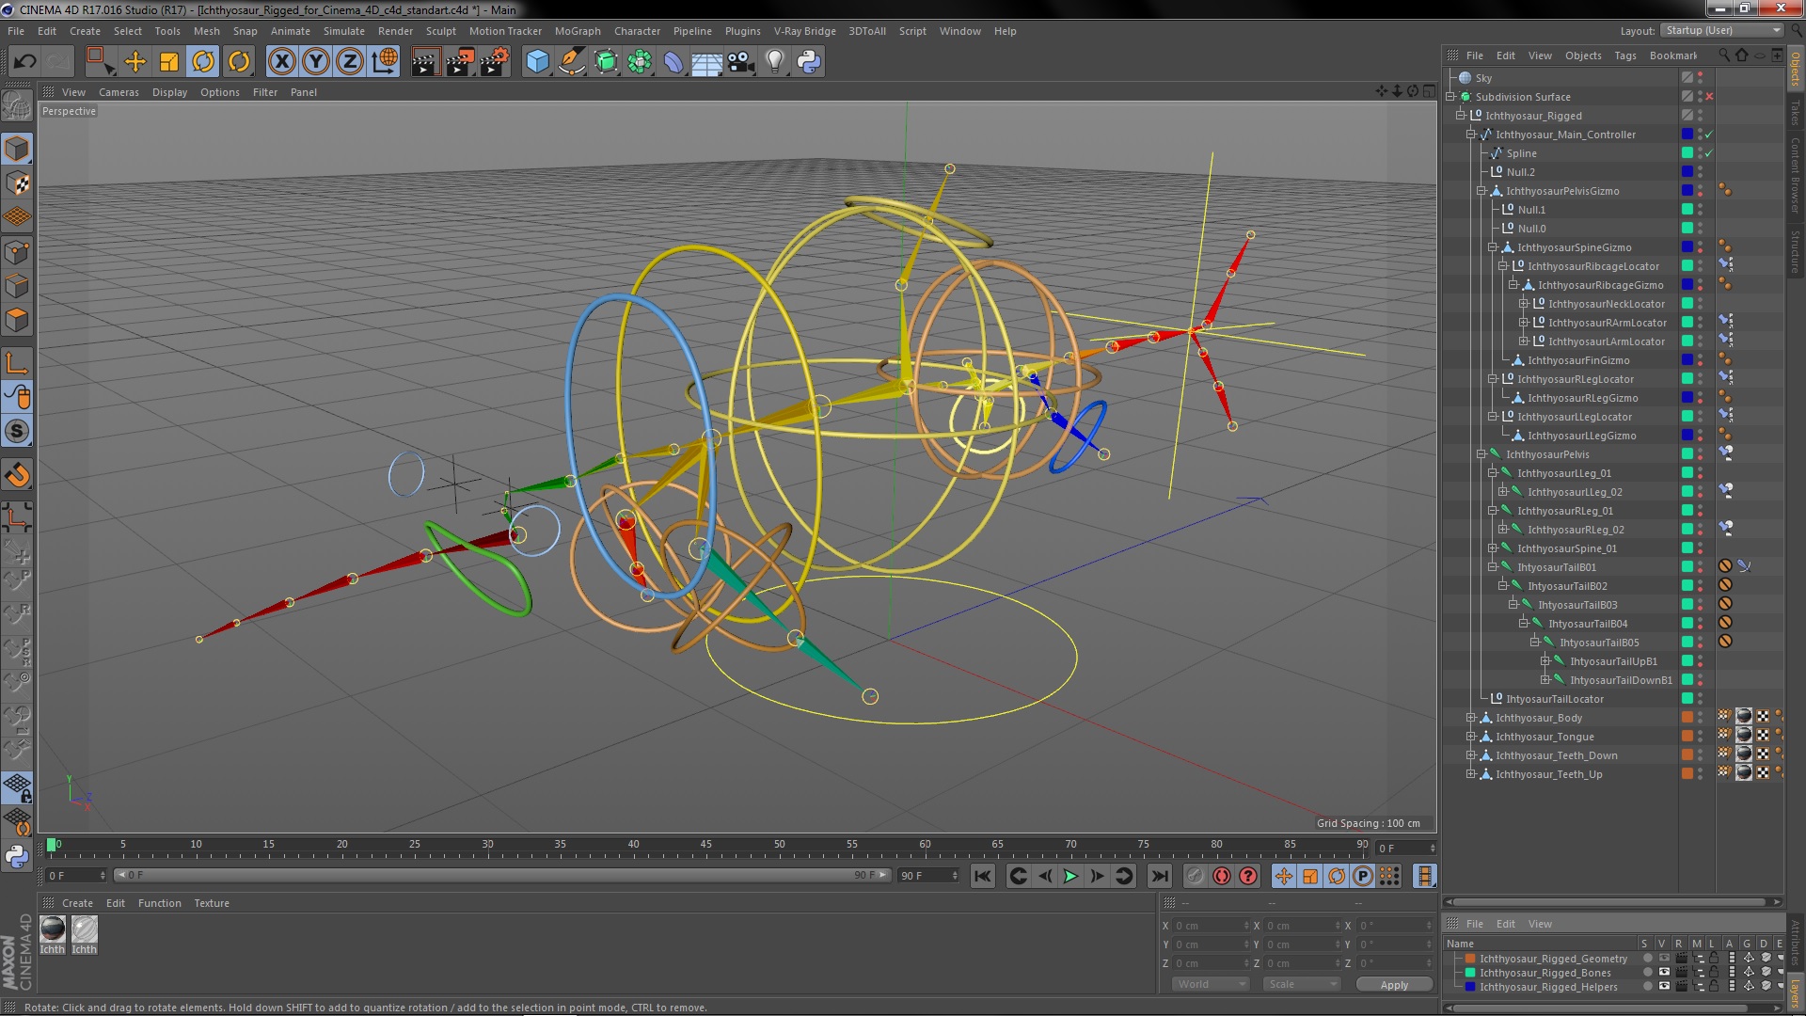Click the Apply button
1806x1016 pixels.
pyautogui.click(x=1394, y=985)
